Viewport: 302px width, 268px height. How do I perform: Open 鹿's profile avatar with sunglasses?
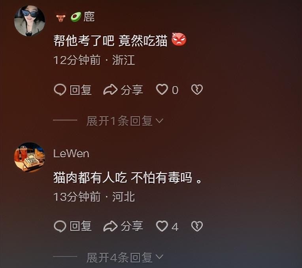30,21
